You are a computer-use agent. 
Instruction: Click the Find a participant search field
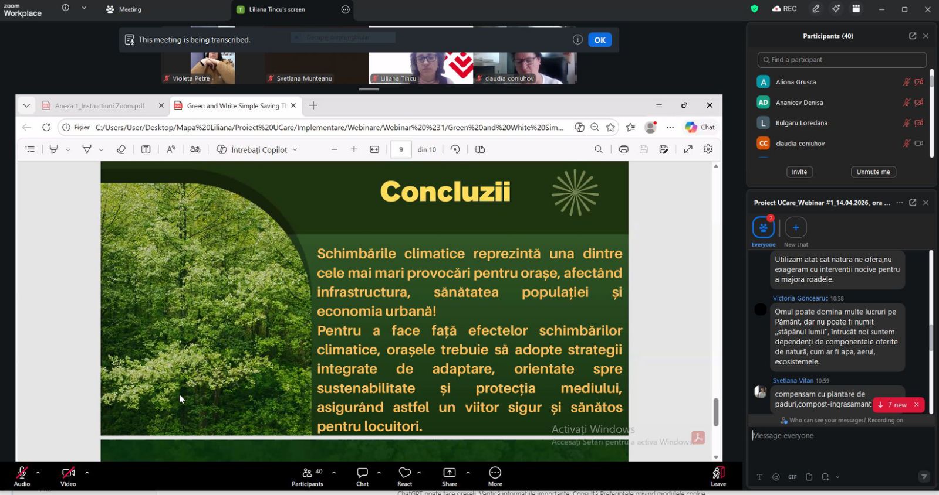pyautogui.click(x=842, y=60)
